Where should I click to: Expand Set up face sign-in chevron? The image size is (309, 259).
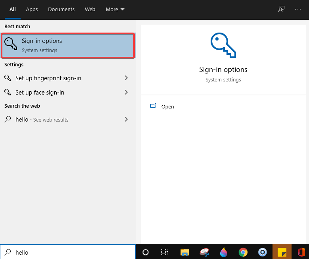pos(126,93)
